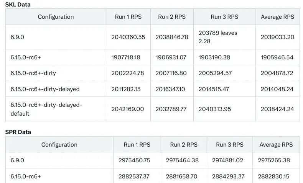Select SKL Run 2 RPS header
Viewport: 303px width, 183px height.
172,17
